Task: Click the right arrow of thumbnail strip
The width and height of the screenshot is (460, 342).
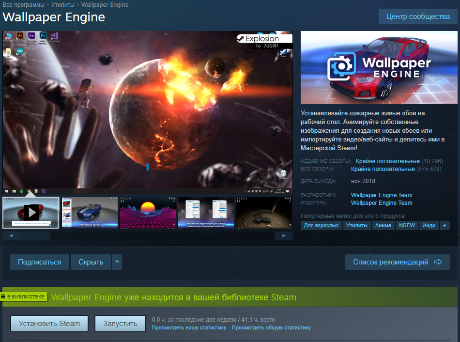Action: point(283,236)
